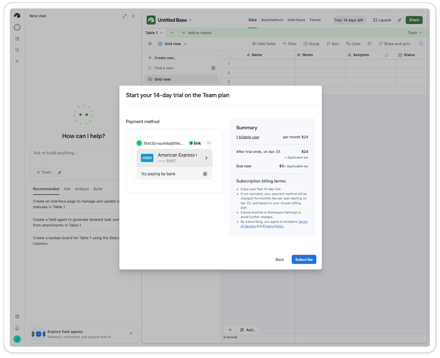440x358 pixels.
Task: Click Color in toolbar
Action: point(353,44)
